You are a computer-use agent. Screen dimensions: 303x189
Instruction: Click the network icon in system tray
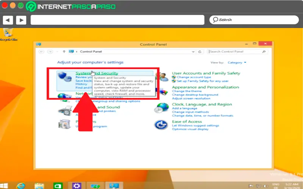pyautogui.click(x=258, y=186)
